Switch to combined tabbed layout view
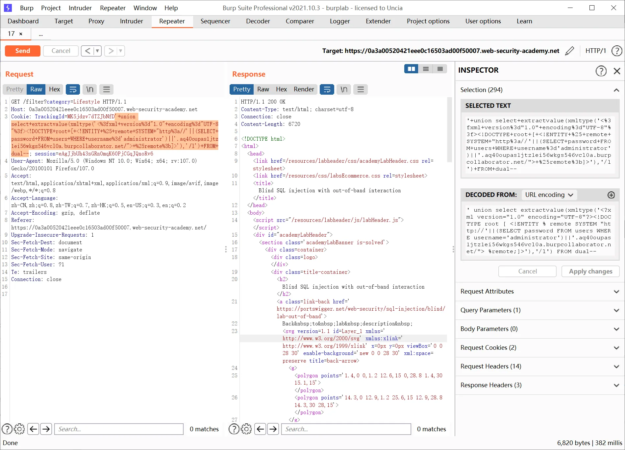Screen dimensions: 625x450 440,69
